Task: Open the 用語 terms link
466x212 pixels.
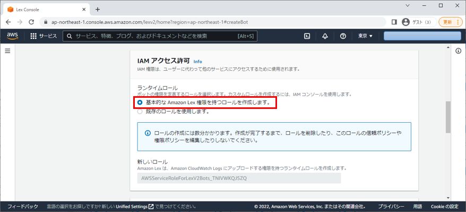Action: pos(418,206)
